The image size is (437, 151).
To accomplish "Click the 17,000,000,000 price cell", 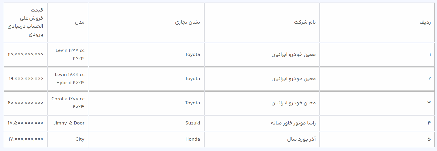I will 26,139.
